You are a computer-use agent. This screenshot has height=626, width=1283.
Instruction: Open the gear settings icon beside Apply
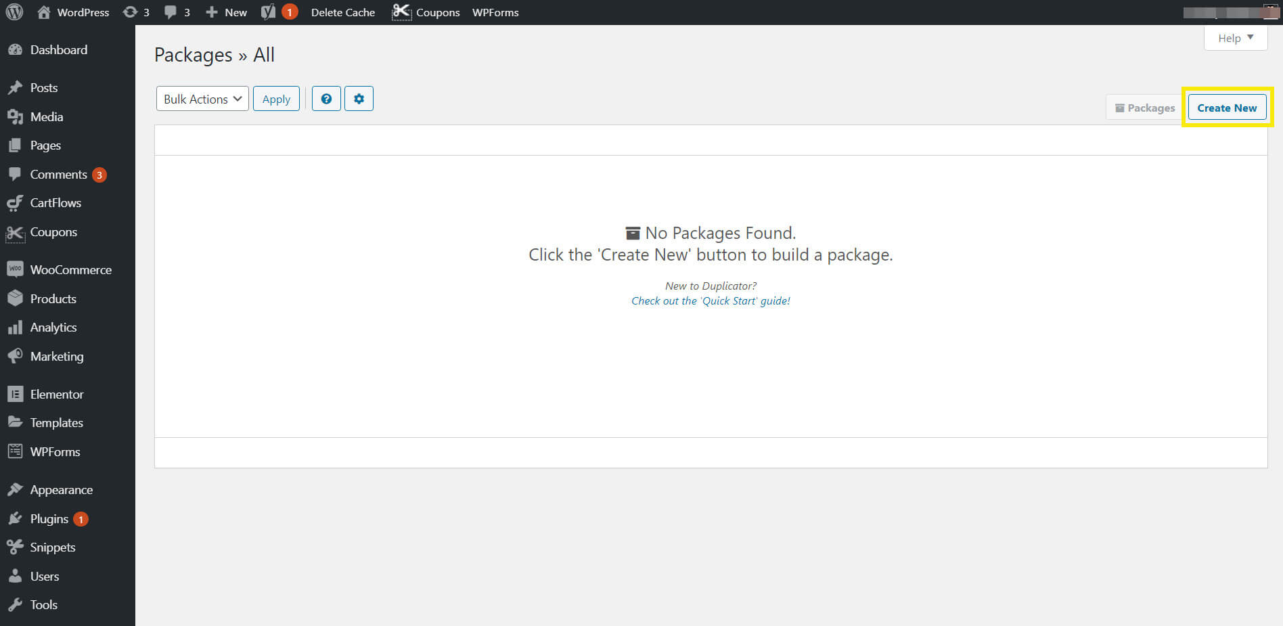(359, 99)
